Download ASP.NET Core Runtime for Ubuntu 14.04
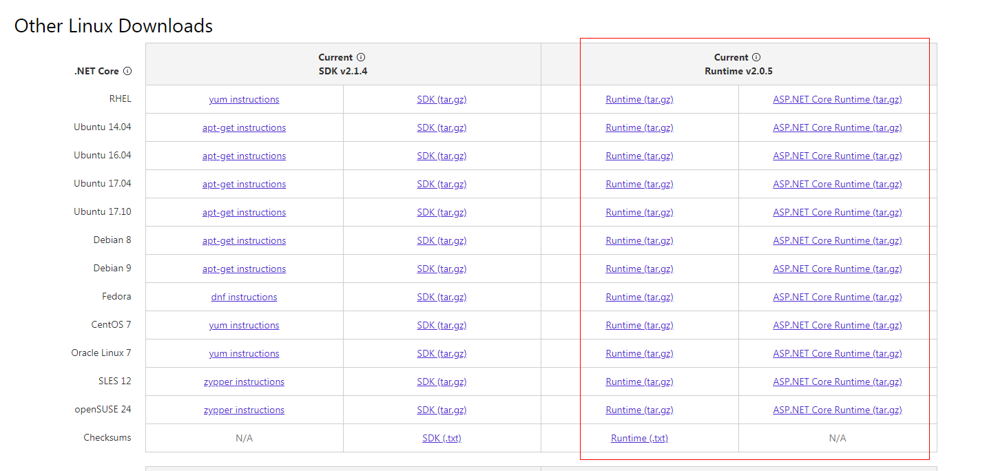Viewport: 987px width, 471px height. pos(838,127)
